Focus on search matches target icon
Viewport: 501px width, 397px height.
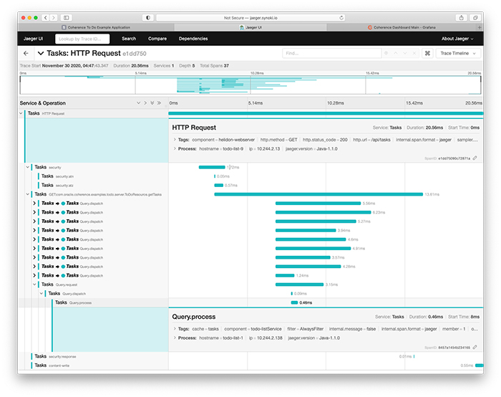(x=386, y=54)
